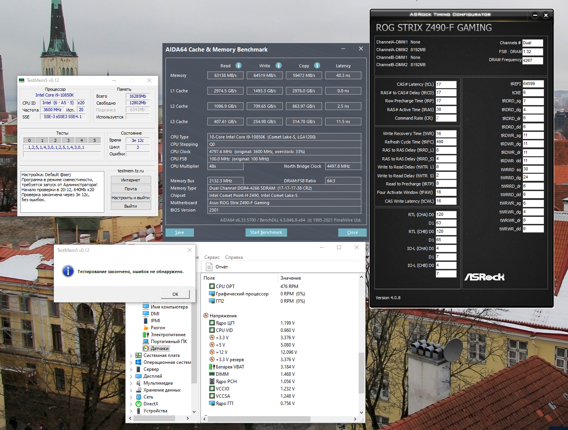The height and width of the screenshot is (430, 568).
Task: Click Настроить и выйти button in TestMem5
Action: tap(131, 198)
